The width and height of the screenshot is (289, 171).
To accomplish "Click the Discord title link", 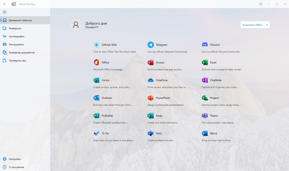I will tap(215, 45).
